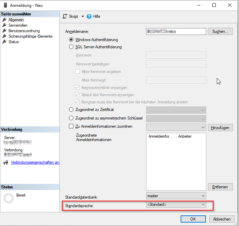This screenshot has height=226, width=239.
Task: Open the Hilfe help icon
Action: 89,16
